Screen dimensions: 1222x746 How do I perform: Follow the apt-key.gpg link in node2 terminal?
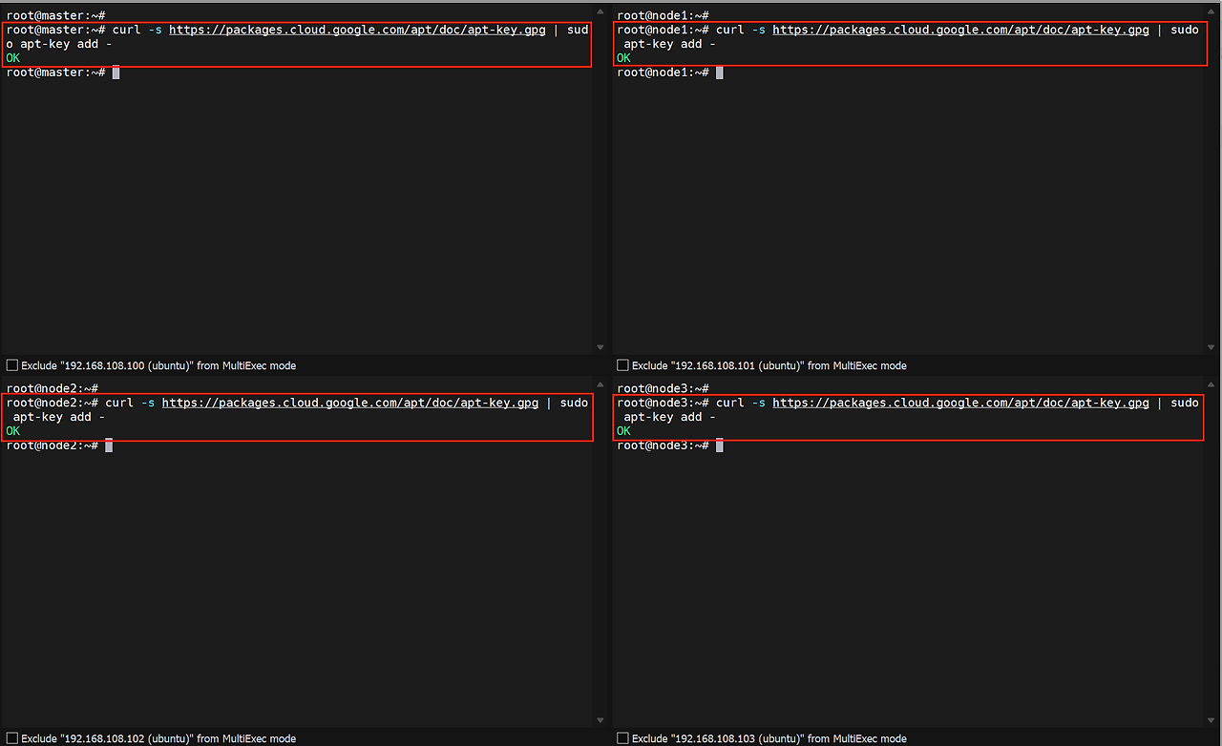click(x=350, y=403)
